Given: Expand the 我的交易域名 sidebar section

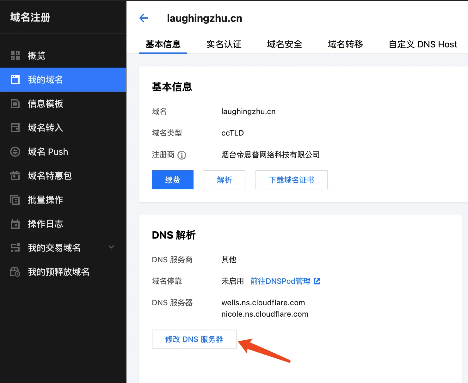Looking at the screenshot, I should click(111, 247).
